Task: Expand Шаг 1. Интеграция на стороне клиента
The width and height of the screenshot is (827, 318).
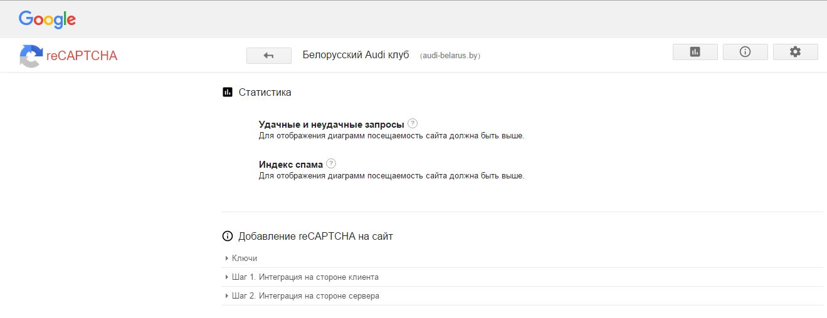Action: coord(522,277)
